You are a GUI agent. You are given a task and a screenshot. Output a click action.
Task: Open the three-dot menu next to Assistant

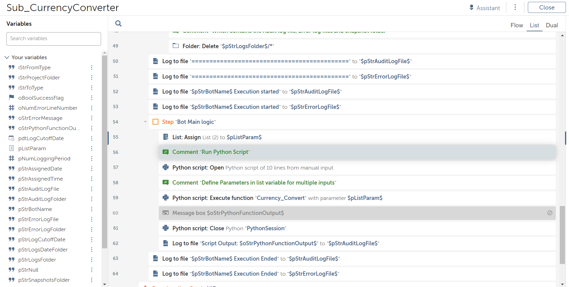515,7
